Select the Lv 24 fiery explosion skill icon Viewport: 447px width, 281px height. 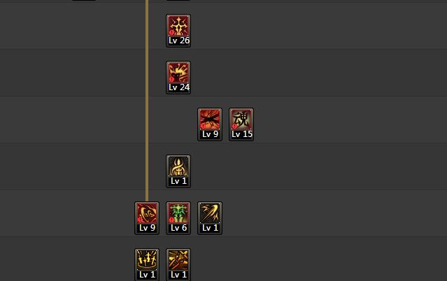(178, 78)
